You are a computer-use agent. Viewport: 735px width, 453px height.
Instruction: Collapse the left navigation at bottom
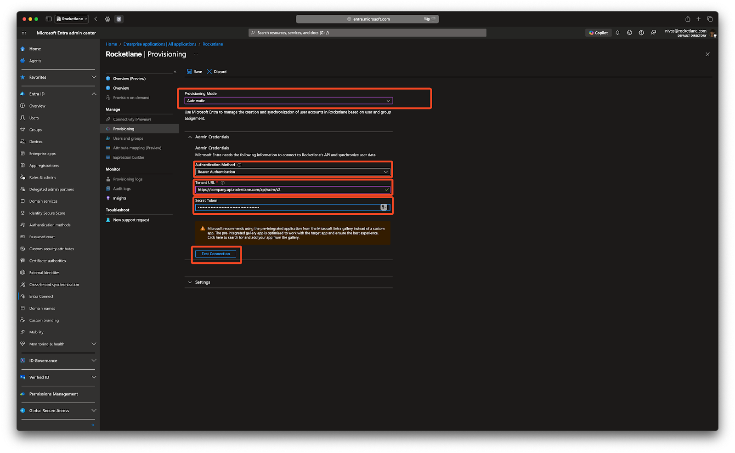(x=93, y=425)
